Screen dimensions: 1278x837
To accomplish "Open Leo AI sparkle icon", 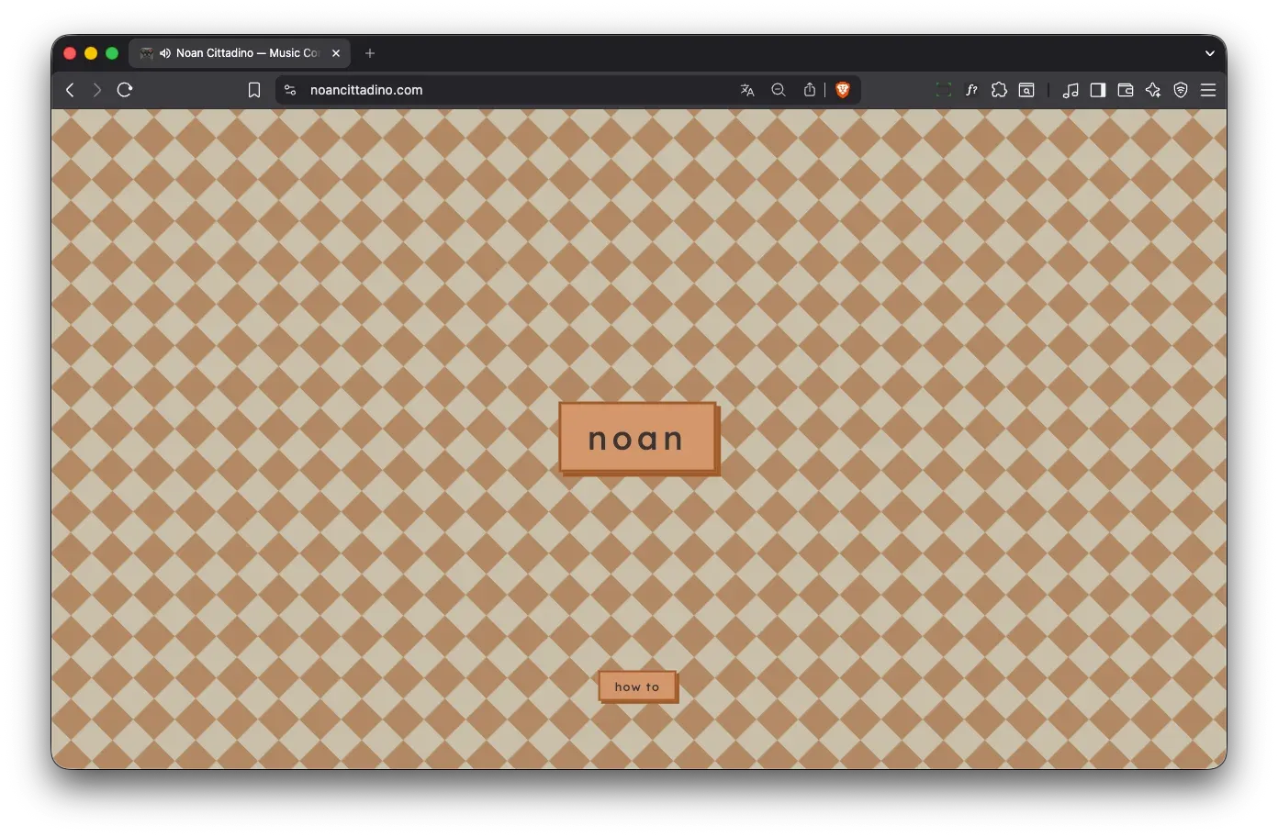I will point(1153,90).
